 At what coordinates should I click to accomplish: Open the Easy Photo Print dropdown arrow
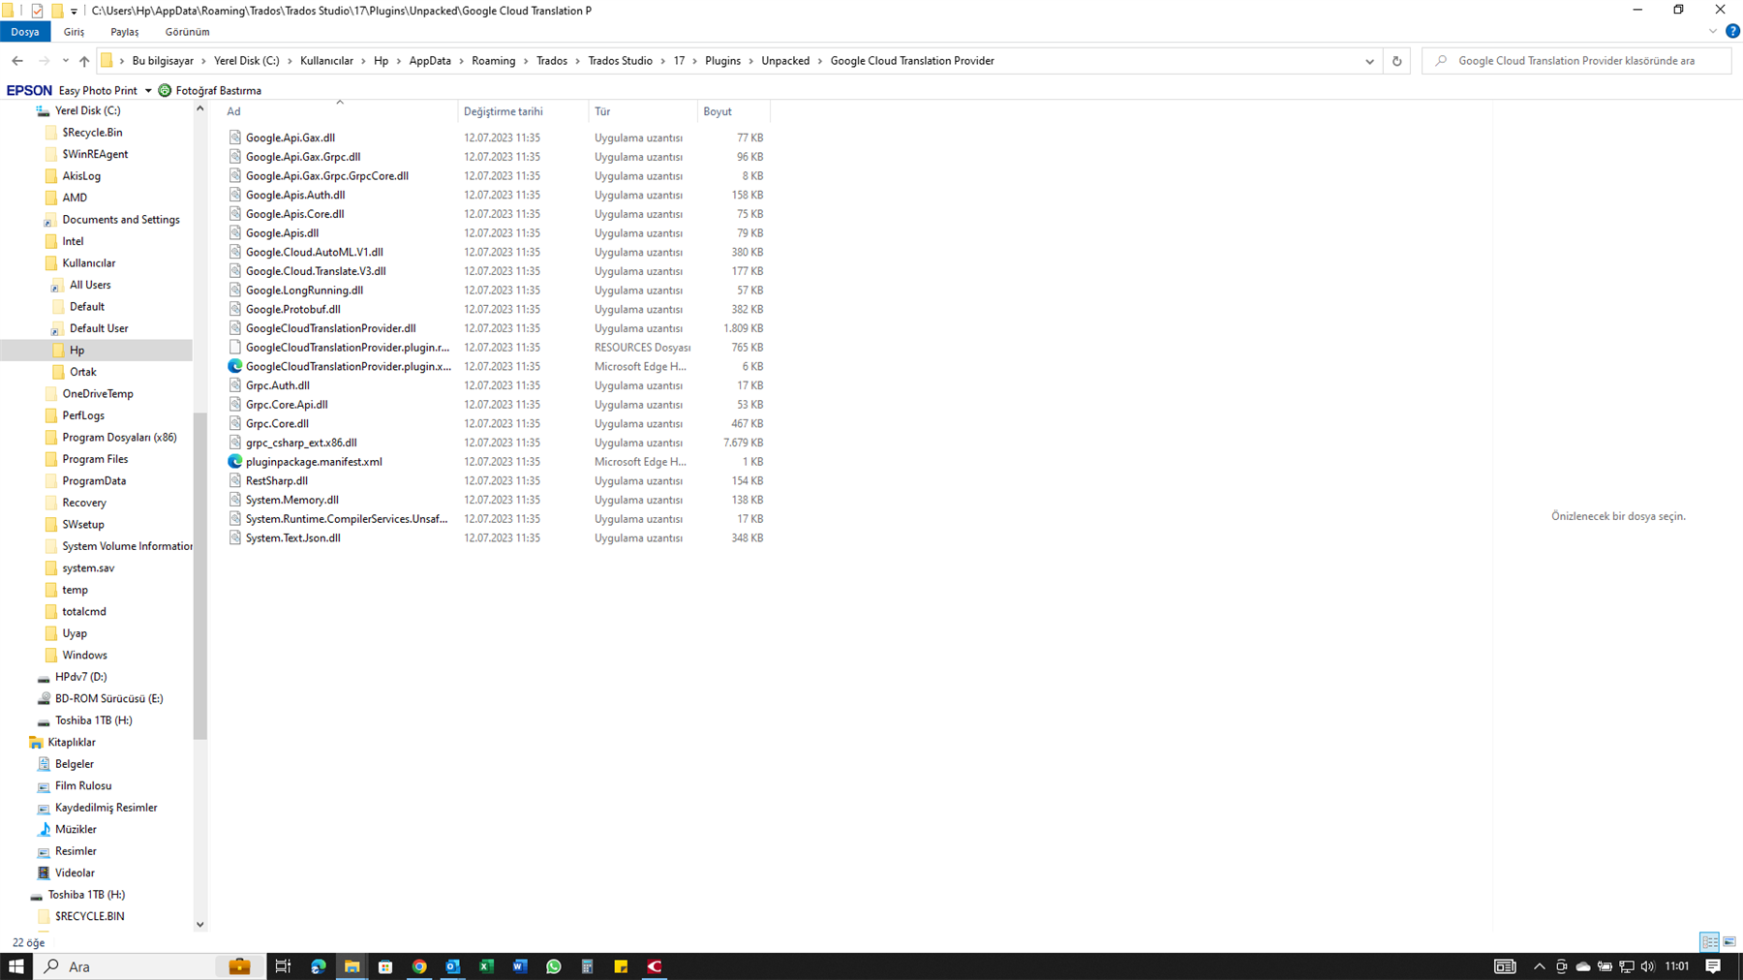click(148, 90)
